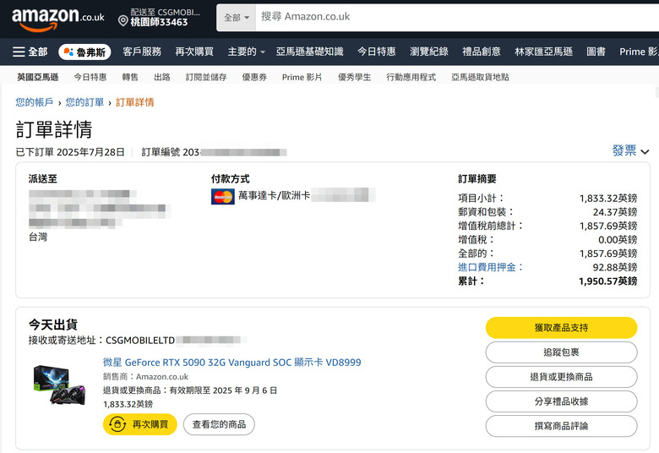Viewport: 659px width, 453px height.
Task: Click the 累計 total 1,950.57英鎊 value
Action: point(607,281)
